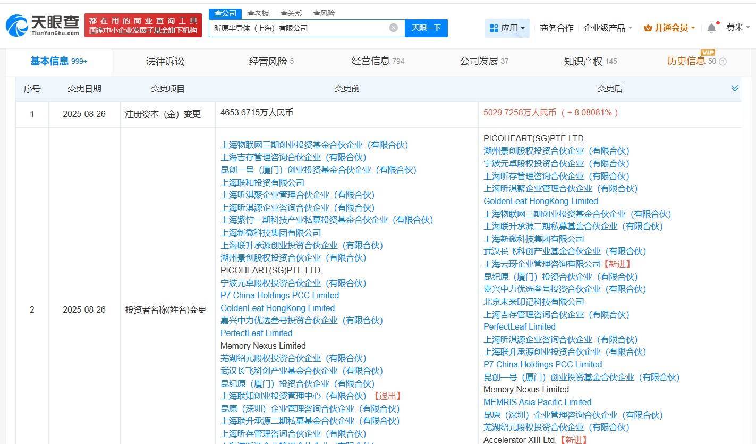Switch to the 经营风险 tab
The height and width of the screenshot is (444, 756).
271,61
